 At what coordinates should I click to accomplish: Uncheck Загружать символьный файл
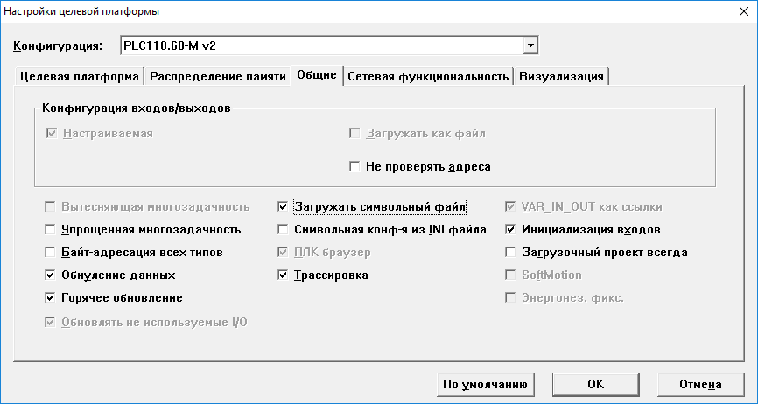pos(283,207)
